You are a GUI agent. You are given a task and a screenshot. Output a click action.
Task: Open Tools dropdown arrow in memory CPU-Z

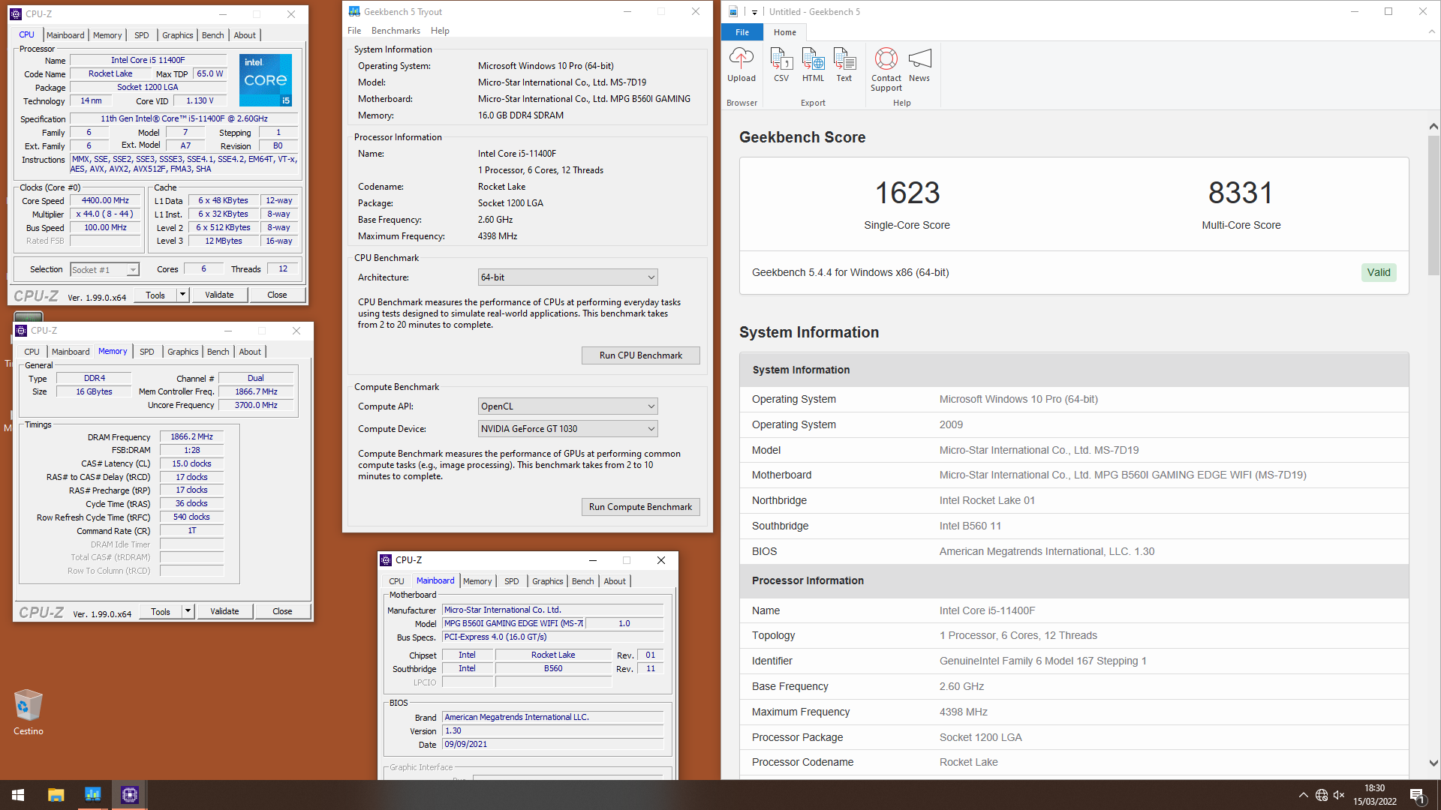[x=188, y=611]
